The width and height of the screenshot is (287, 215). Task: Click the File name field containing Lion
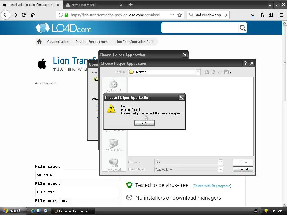tap(186, 162)
